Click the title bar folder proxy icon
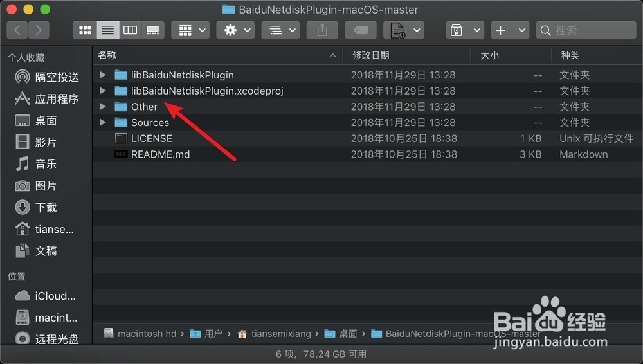 228,10
